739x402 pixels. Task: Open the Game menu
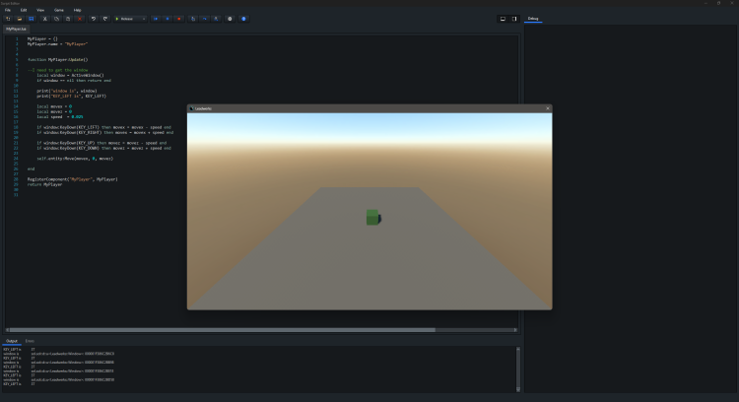[59, 10]
